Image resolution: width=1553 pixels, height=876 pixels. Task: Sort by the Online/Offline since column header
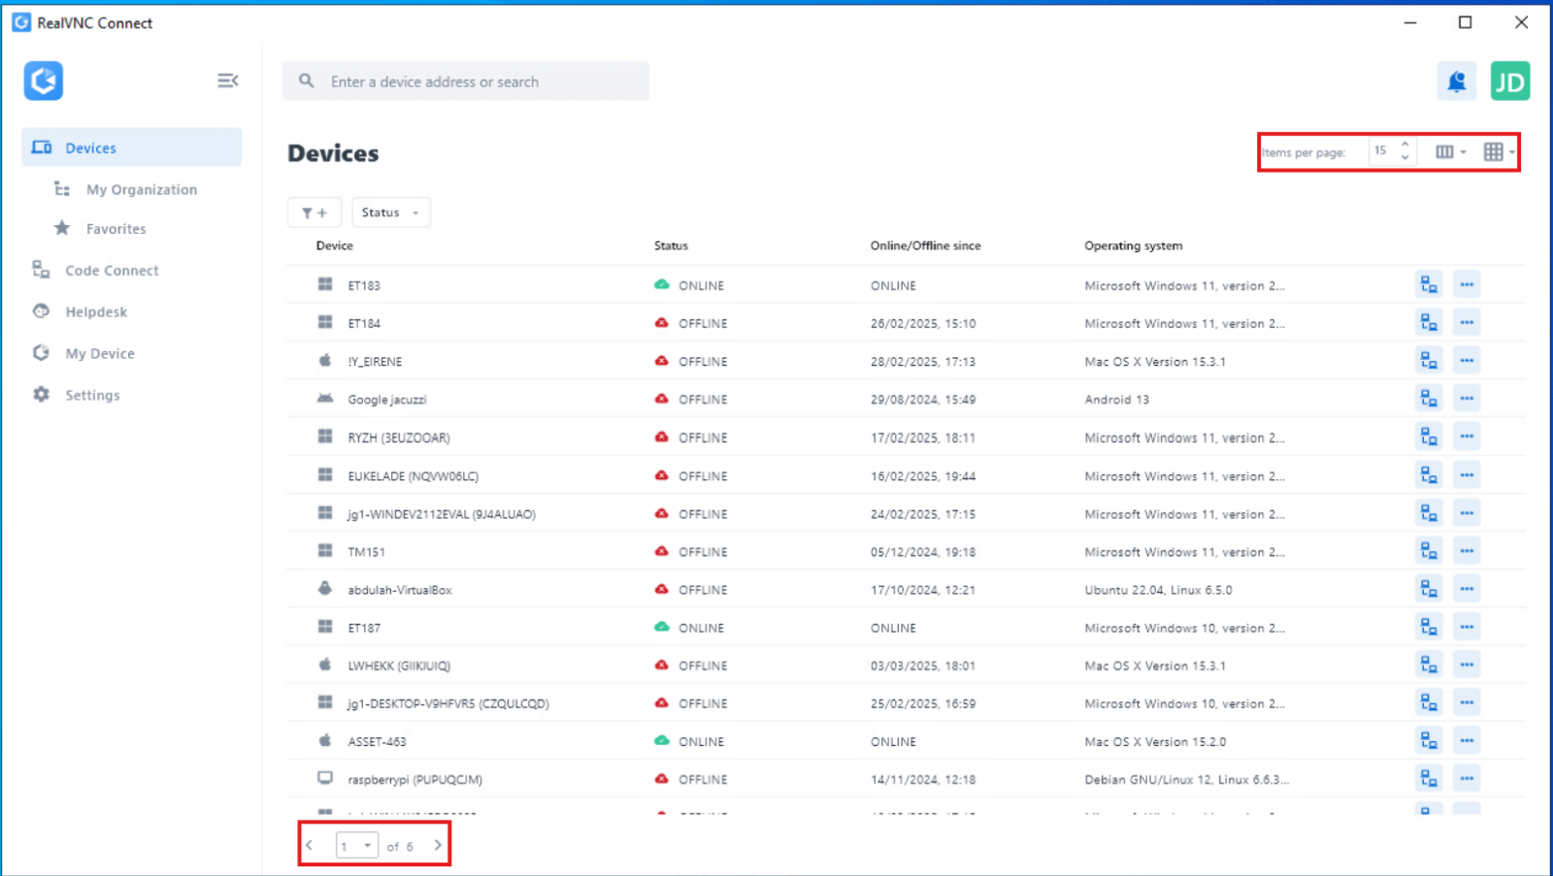pos(925,245)
